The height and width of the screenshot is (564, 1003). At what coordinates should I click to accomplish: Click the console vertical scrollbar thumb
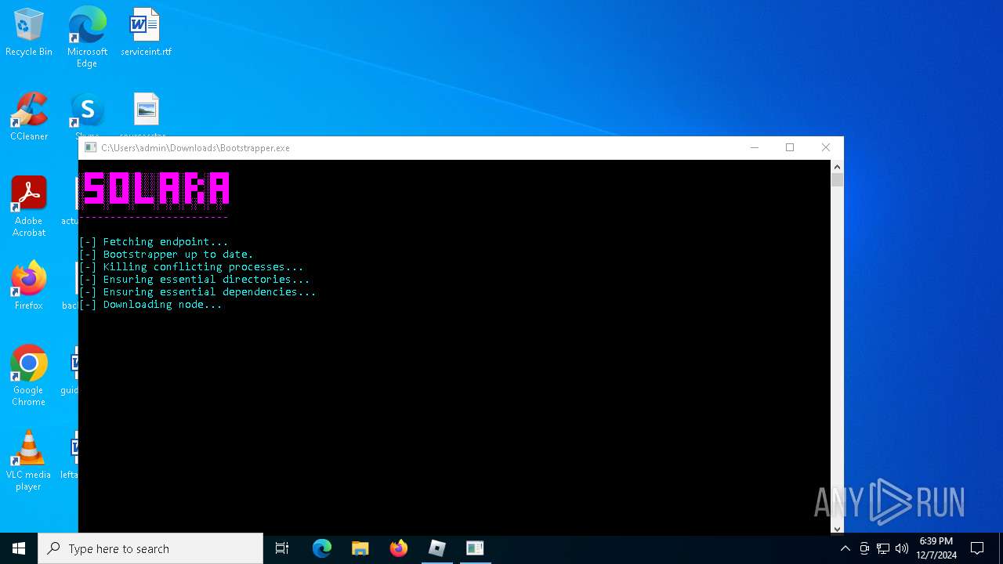point(837,180)
